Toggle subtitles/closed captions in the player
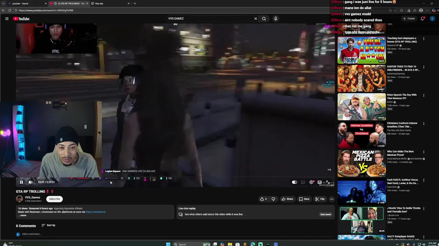The height and width of the screenshot is (246, 439). [x=303, y=182]
